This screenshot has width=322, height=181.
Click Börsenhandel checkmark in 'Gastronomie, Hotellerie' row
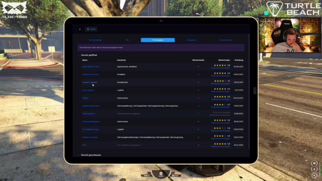click(198, 67)
